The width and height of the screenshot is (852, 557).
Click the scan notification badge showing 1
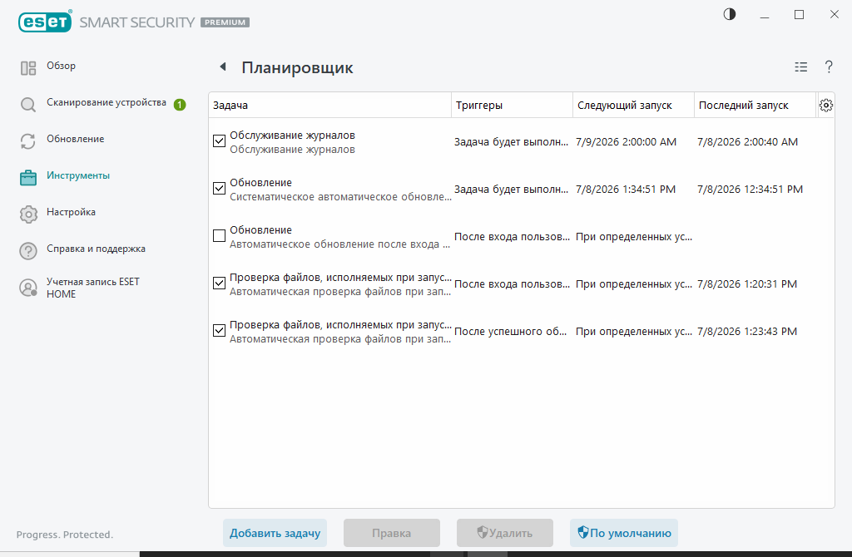[x=180, y=105]
